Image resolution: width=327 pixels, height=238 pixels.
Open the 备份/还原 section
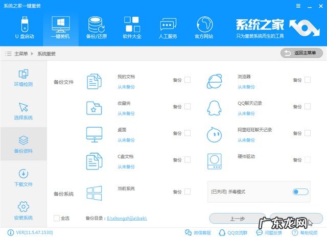point(97,28)
